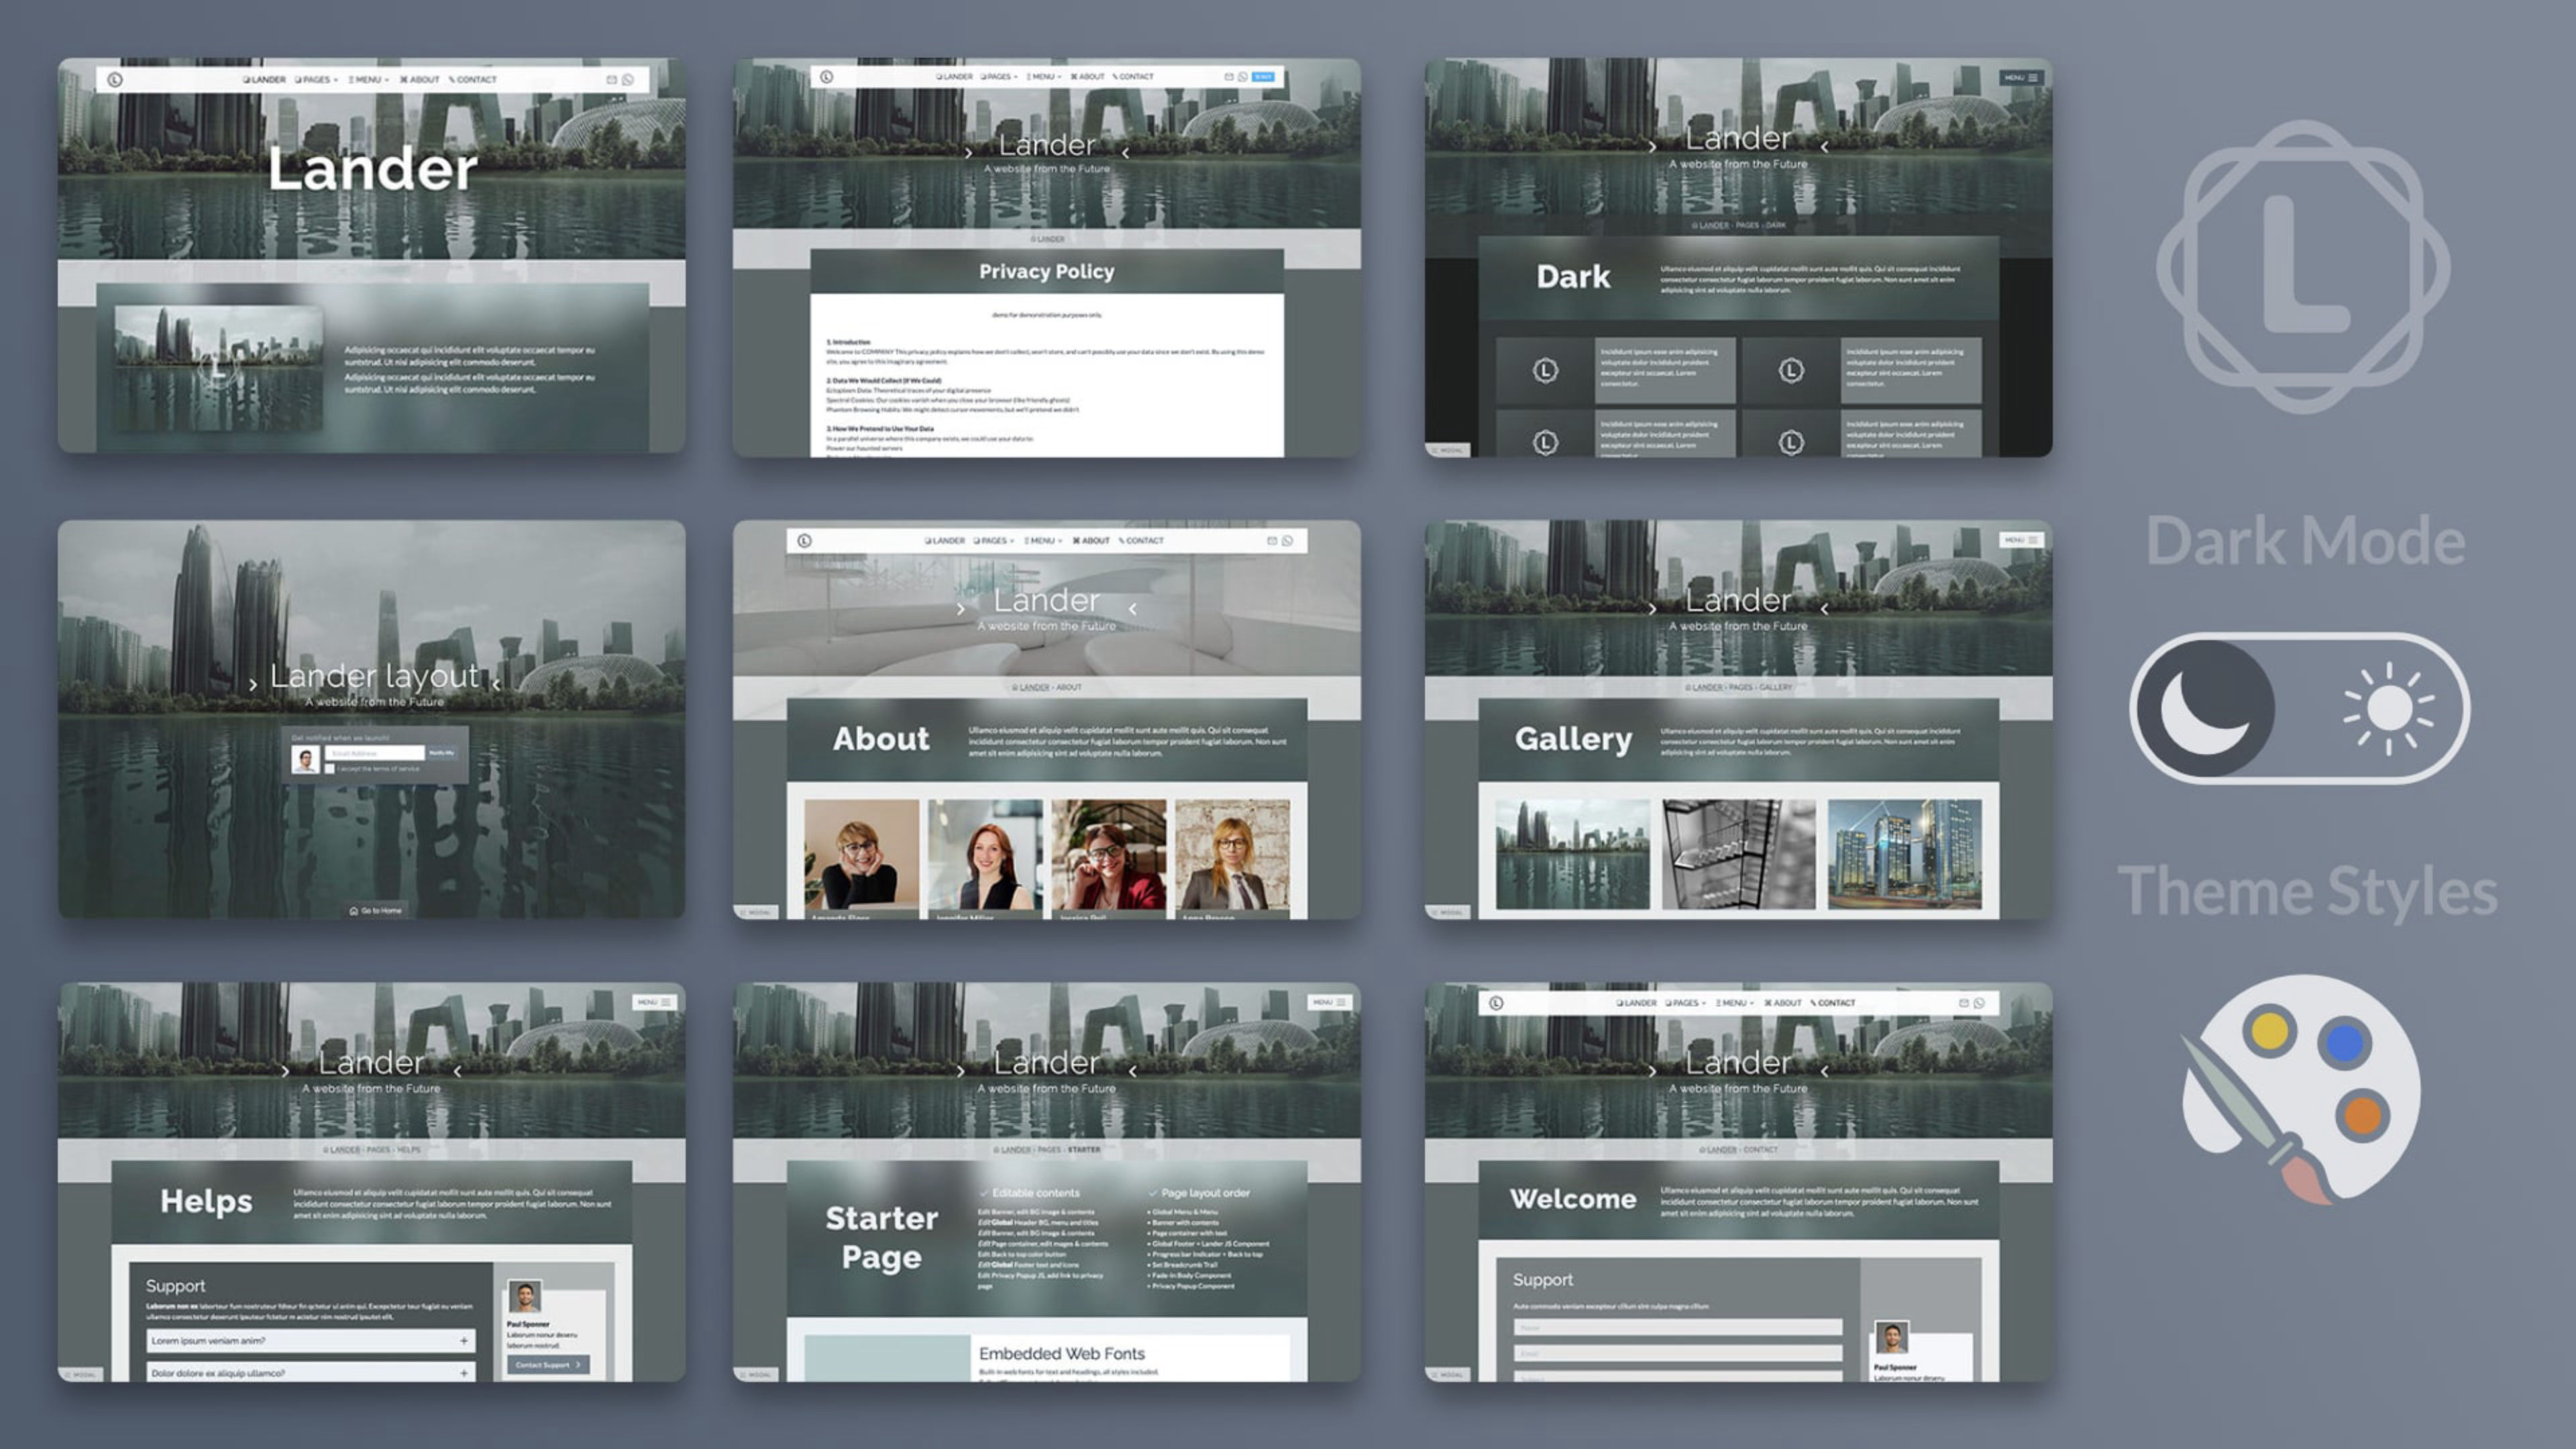
Task: Click the blue button in the Privacy Policy navbar
Action: [1264, 76]
